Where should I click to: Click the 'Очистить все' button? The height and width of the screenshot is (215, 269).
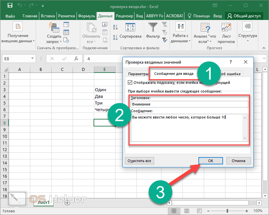pos(139,161)
